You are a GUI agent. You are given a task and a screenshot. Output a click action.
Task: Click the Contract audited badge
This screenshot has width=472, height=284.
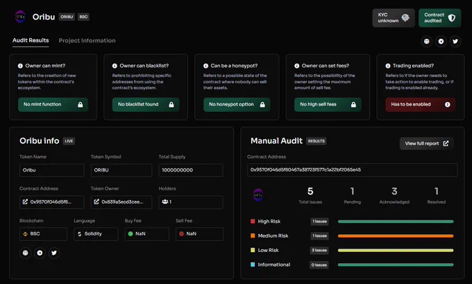pyautogui.click(x=439, y=18)
